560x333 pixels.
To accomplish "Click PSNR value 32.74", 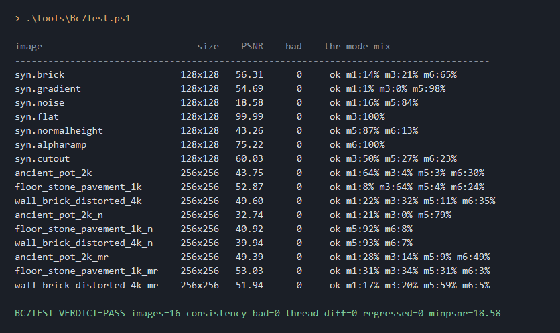I will click(x=249, y=215).
